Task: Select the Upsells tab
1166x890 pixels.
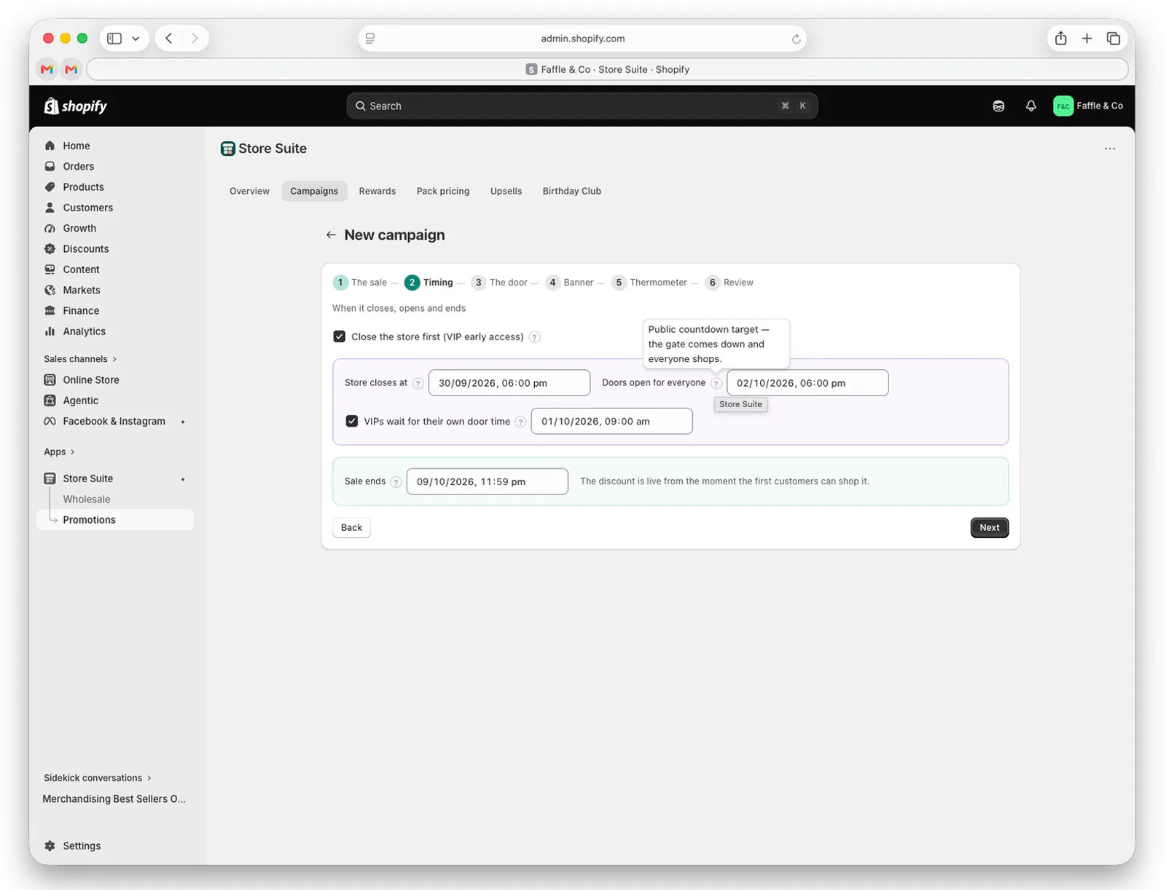Action: 506,191
